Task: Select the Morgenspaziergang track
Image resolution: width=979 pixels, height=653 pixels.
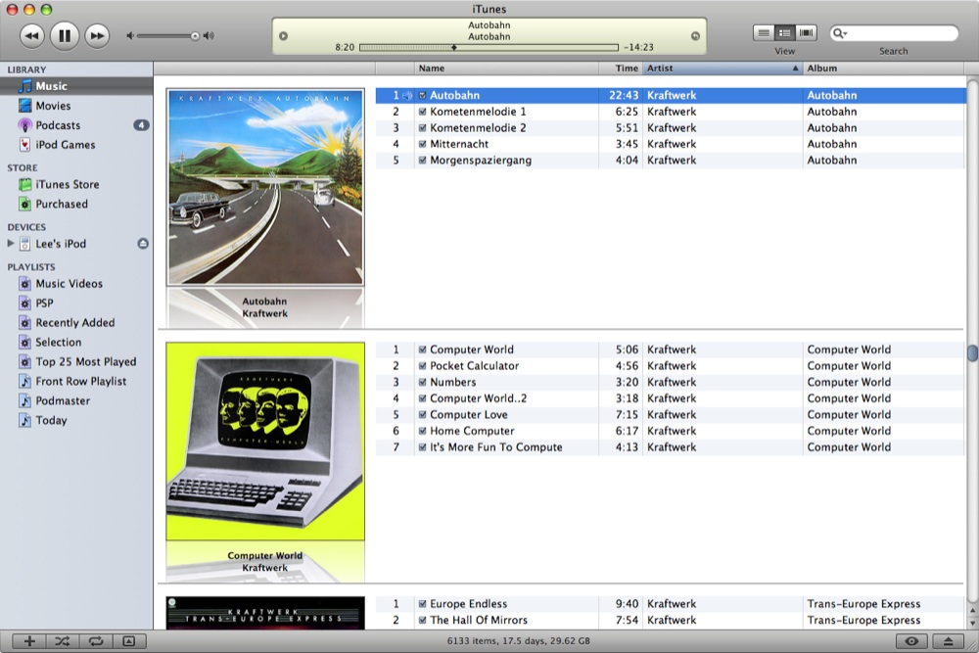Action: pyautogui.click(x=671, y=161)
